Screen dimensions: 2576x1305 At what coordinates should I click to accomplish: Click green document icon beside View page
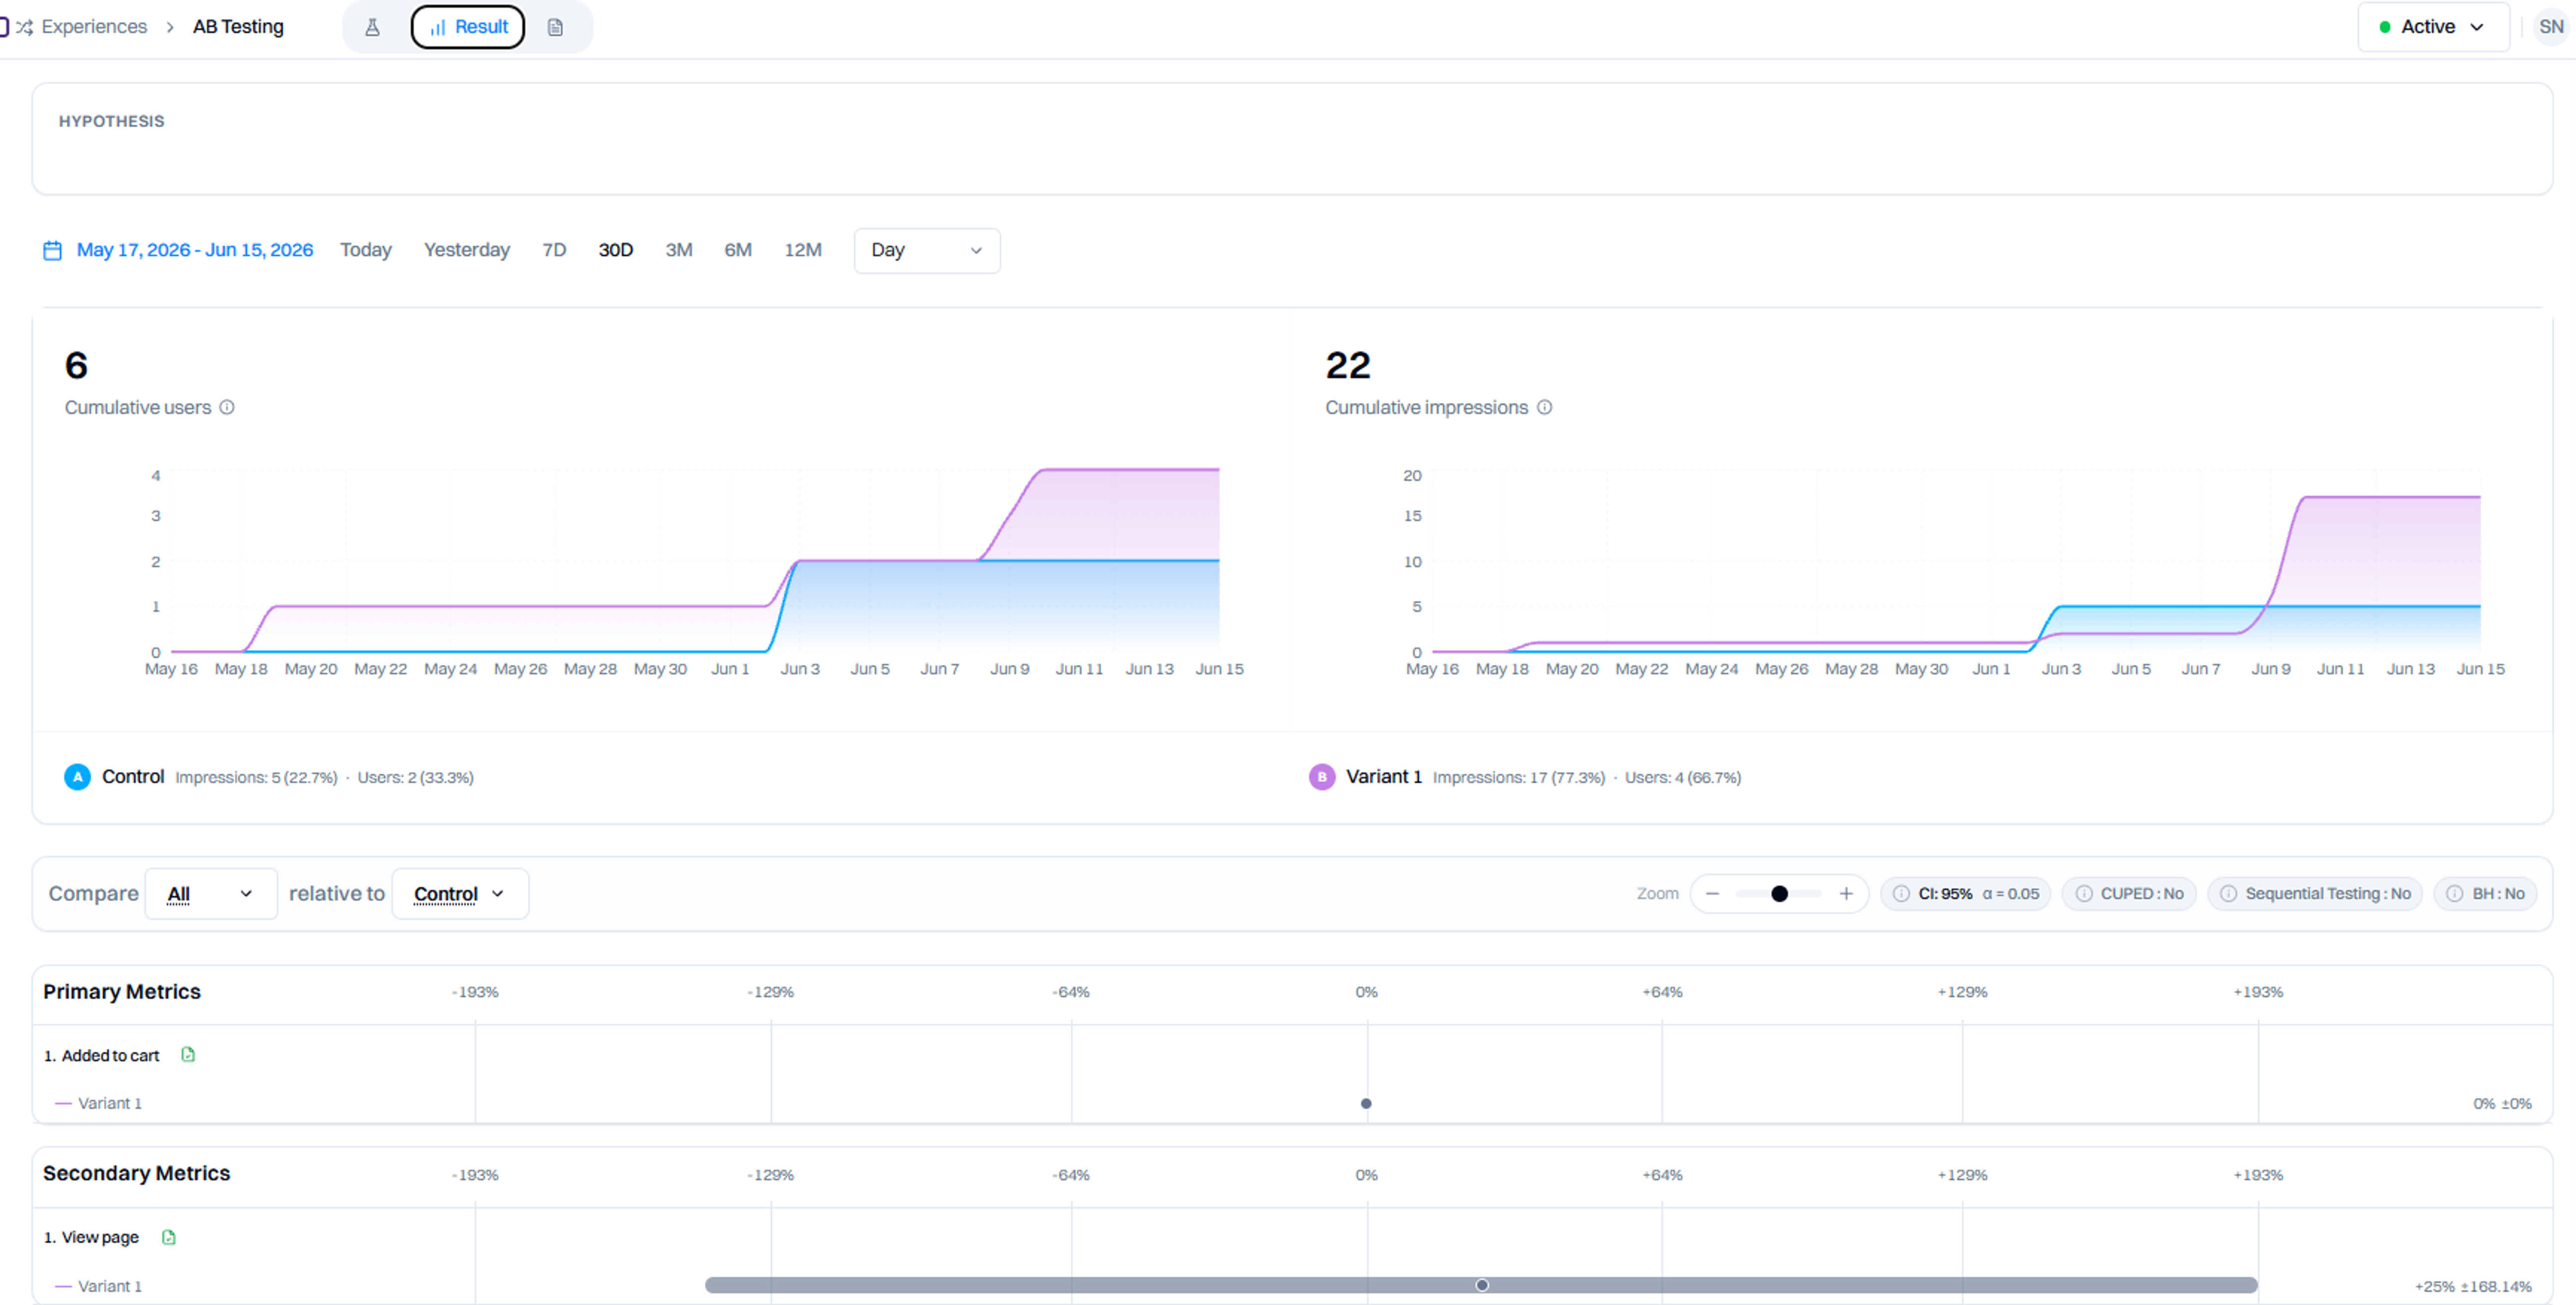point(169,1238)
